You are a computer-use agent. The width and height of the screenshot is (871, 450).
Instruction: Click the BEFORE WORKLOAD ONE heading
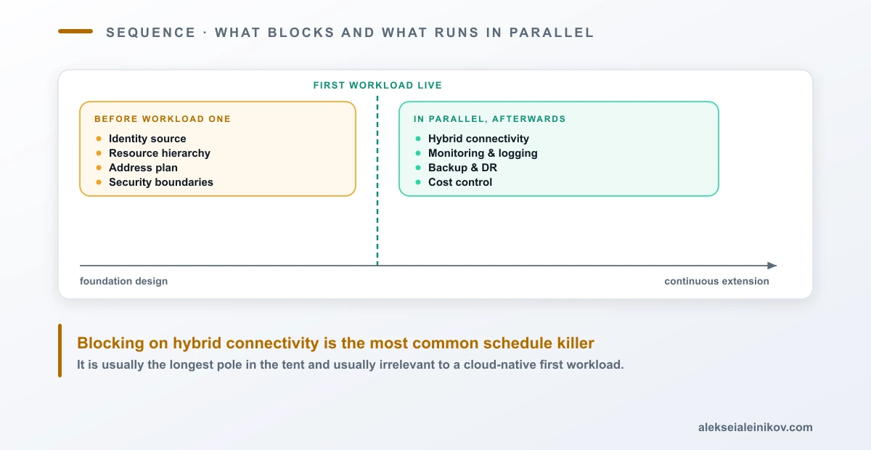163,119
